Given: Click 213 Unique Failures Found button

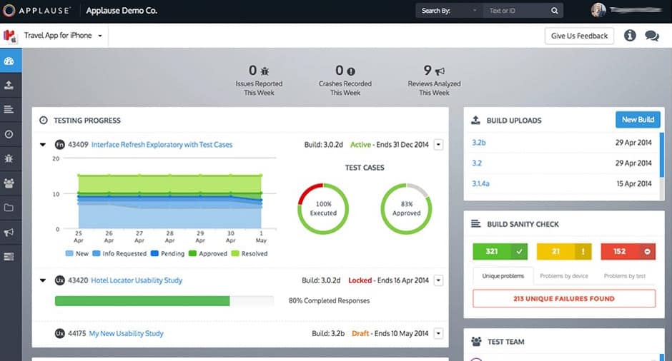Looking at the screenshot, I should click(564, 298).
